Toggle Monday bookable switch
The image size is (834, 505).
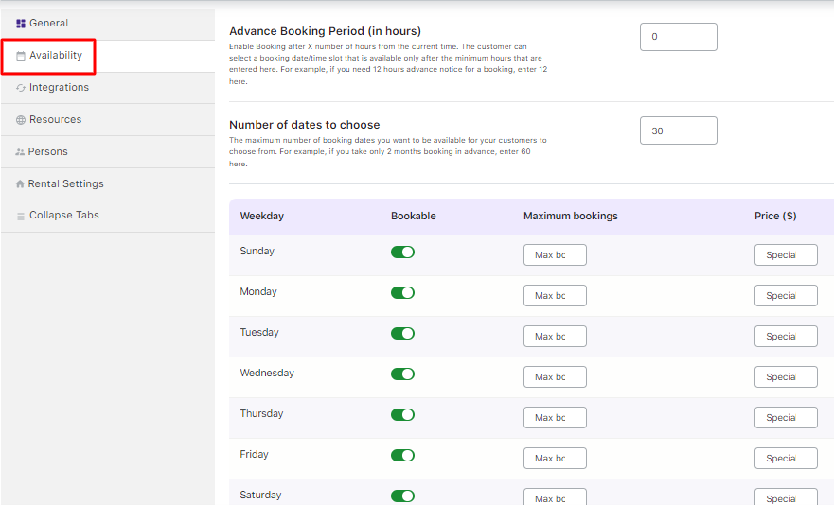(402, 292)
